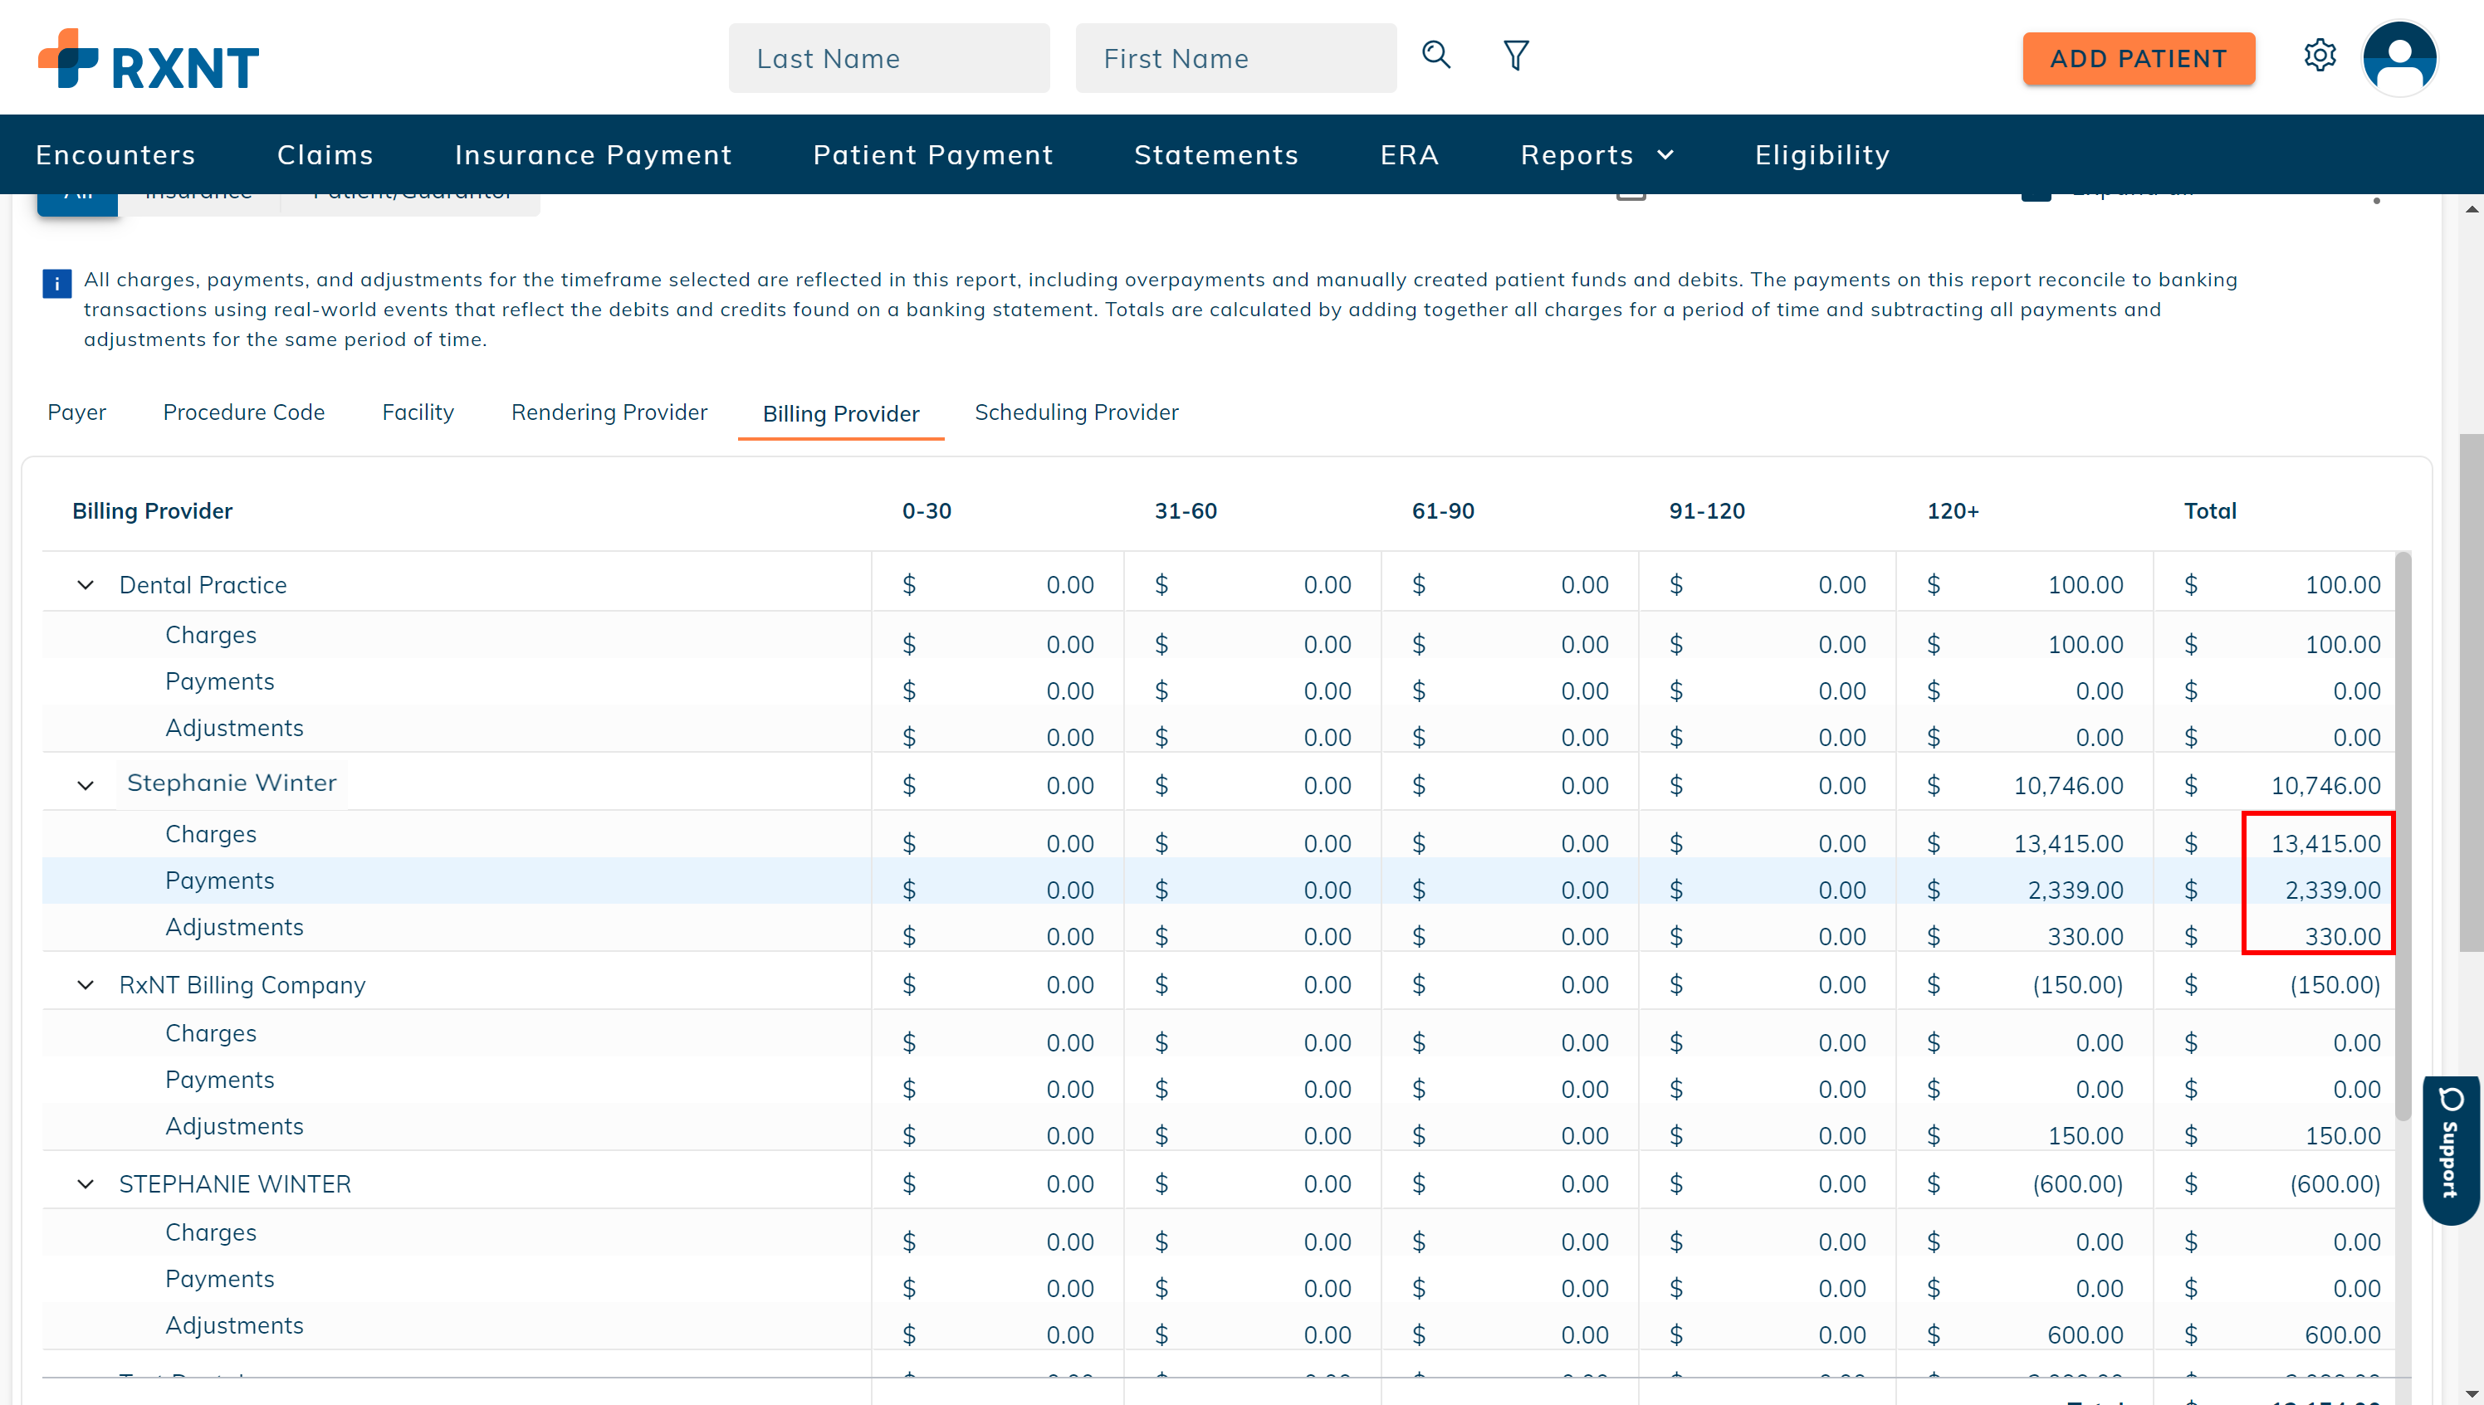The width and height of the screenshot is (2484, 1405).
Task: Click the Stephanie Winter provider name
Action: (x=232, y=783)
